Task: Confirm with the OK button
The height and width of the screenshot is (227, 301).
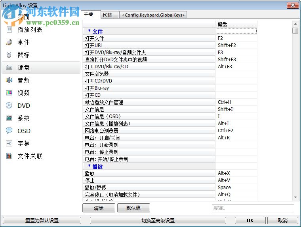Action: (250, 221)
